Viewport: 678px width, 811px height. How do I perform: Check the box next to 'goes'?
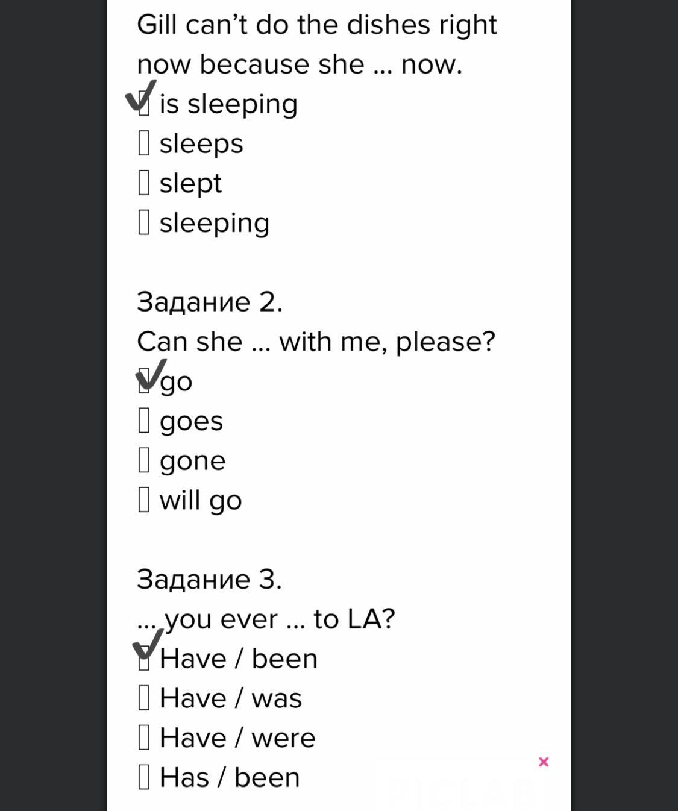pyautogui.click(x=144, y=421)
